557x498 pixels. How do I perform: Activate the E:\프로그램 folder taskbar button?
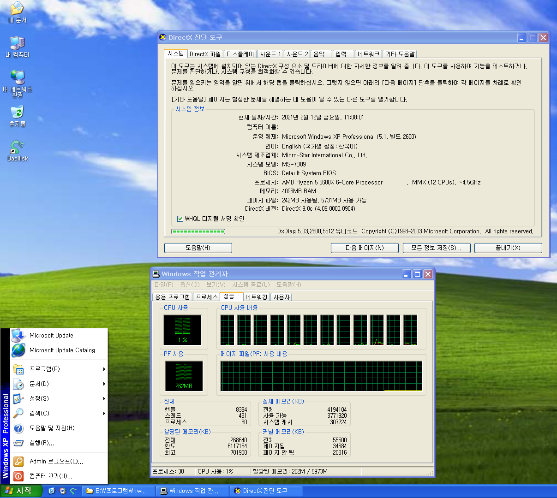coord(119,491)
